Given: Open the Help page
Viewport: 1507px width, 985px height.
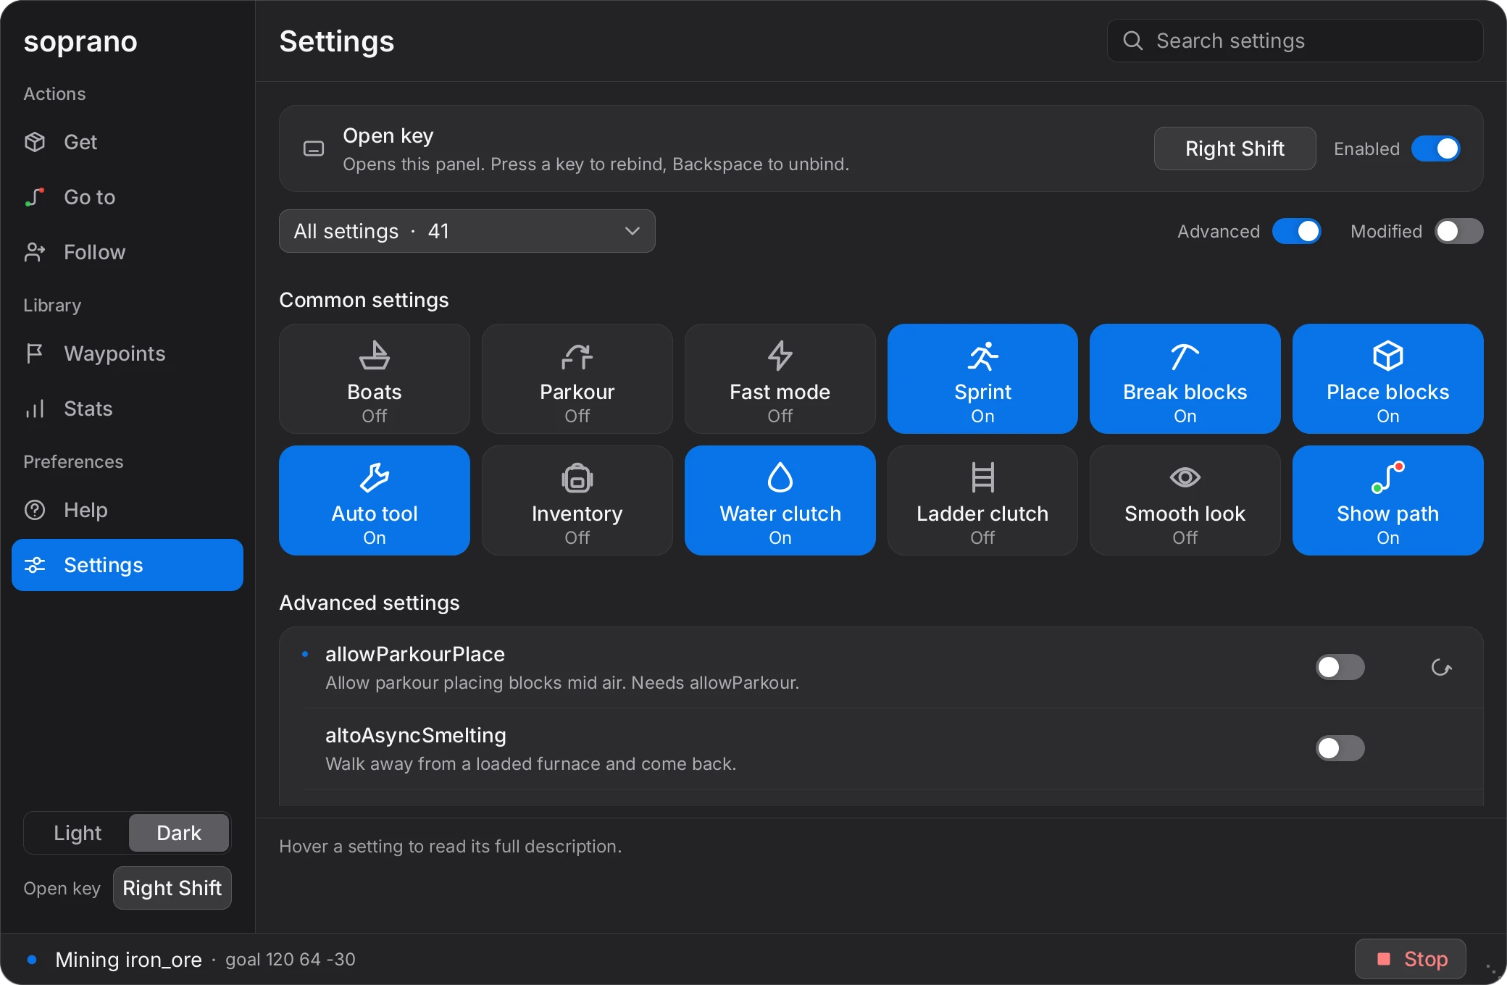Looking at the screenshot, I should point(128,510).
